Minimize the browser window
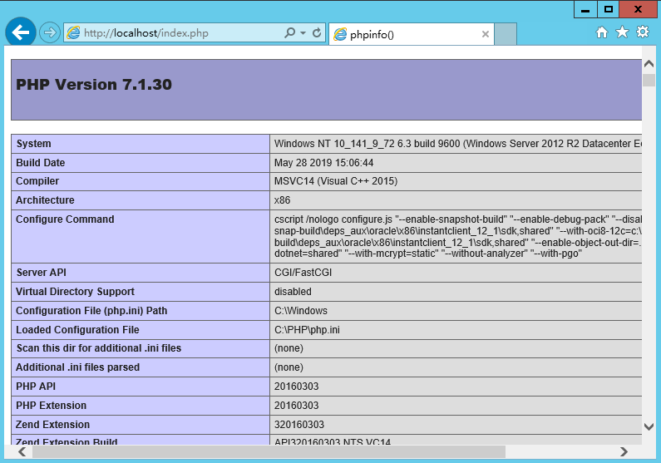 point(585,9)
